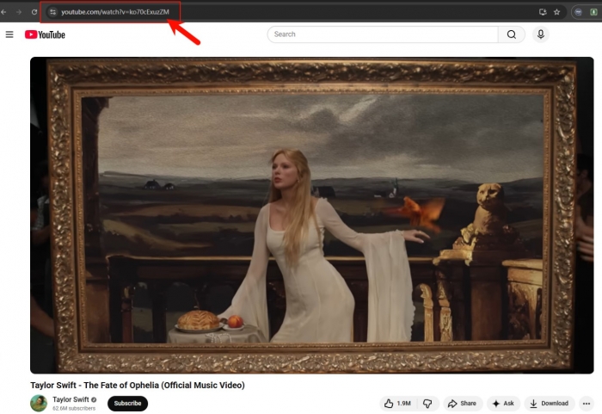Subscribe to Taylor Swift channel
Screen dimensions: 602x414
[x=127, y=404]
